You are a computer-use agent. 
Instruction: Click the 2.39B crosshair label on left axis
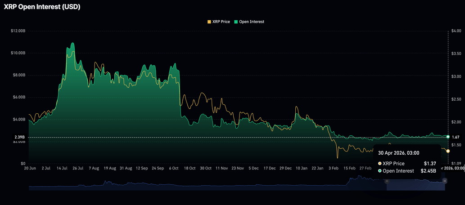(19, 137)
